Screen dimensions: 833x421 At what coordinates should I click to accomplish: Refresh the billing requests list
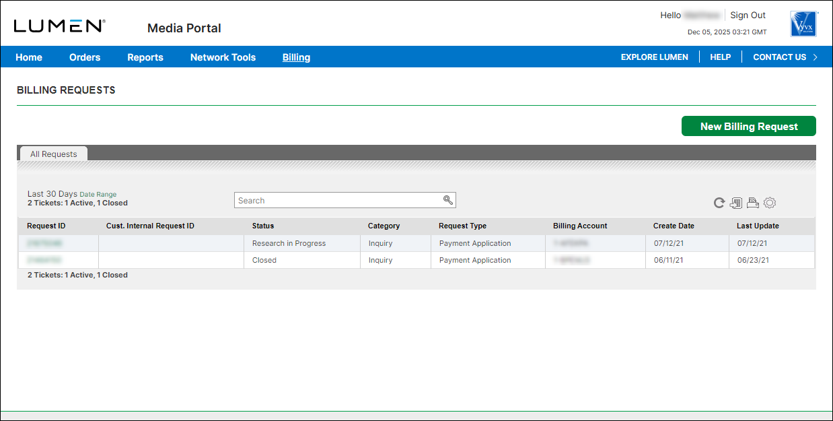(x=718, y=202)
